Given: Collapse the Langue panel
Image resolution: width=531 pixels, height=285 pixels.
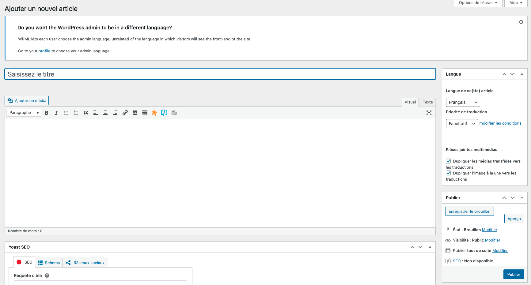Looking at the screenshot, I should coord(522,74).
